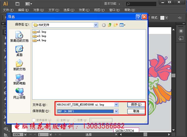The image size is (187, 137).
Task: Click the style color swatch in control bar
Action: [x=162, y=18]
